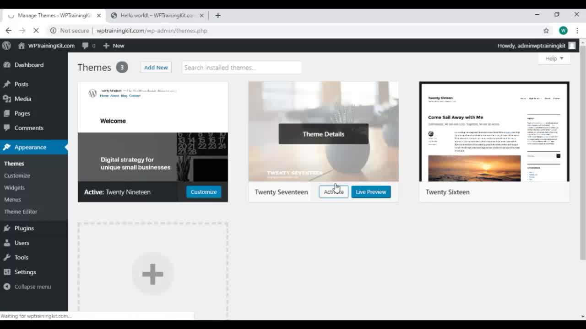Switch to the Hello world! tab
The width and height of the screenshot is (586, 329).
(x=157, y=16)
